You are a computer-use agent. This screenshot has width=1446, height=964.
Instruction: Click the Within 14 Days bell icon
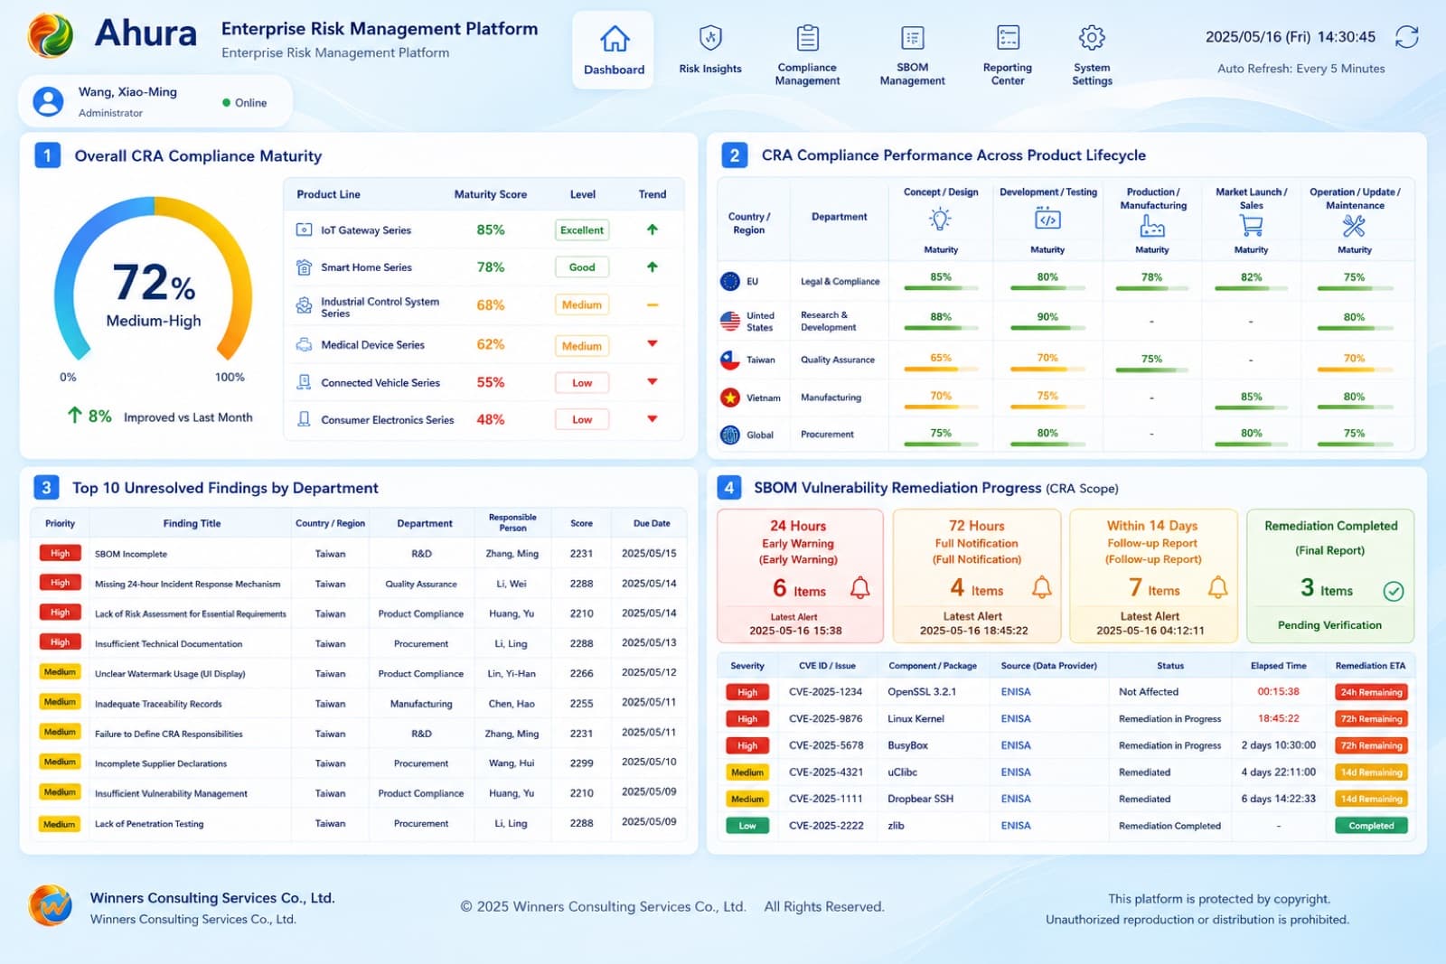click(x=1218, y=587)
